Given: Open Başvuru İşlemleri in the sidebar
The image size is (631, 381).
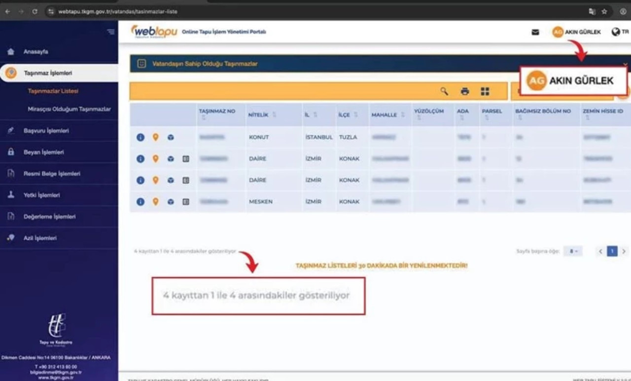Looking at the screenshot, I should (x=46, y=131).
